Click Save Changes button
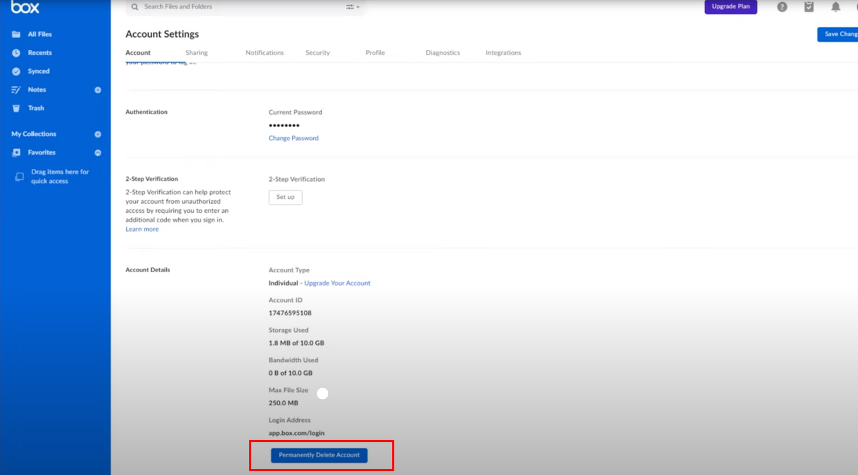858x475 pixels. 838,34
